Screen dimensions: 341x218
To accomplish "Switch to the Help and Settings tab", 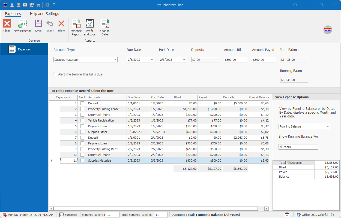I will coord(44,14).
